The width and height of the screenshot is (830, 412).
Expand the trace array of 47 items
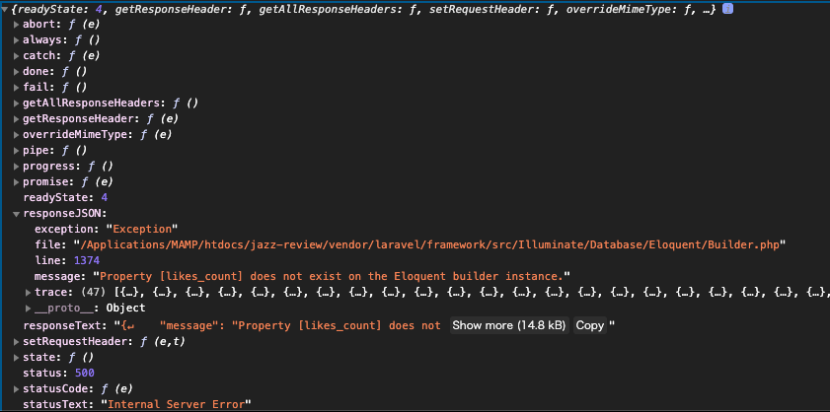pyautogui.click(x=28, y=292)
